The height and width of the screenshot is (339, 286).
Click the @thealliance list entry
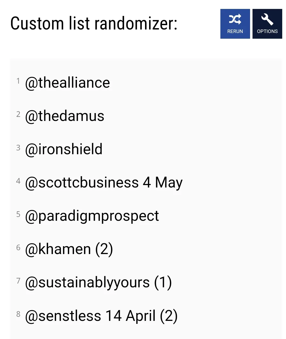coord(68,83)
